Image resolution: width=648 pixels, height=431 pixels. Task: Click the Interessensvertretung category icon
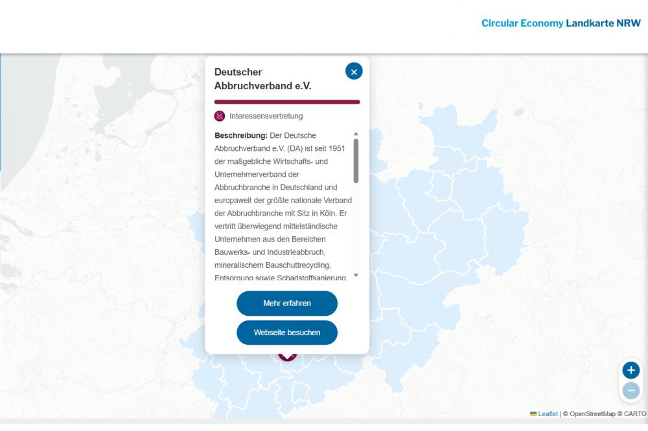pyautogui.click(x=220, y=116)
